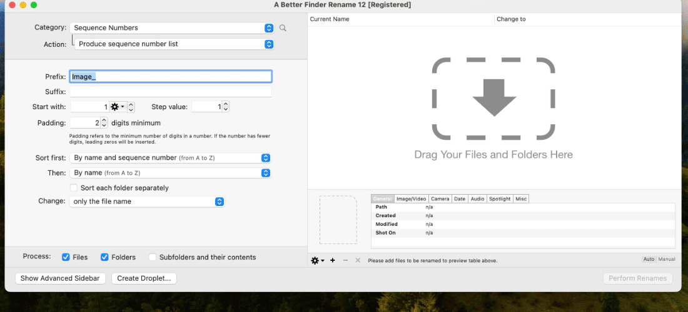The height and width of the screenshot is (312, 688).
Task: Click the Create Droplet... button
Action: click(x=144, y=278)
